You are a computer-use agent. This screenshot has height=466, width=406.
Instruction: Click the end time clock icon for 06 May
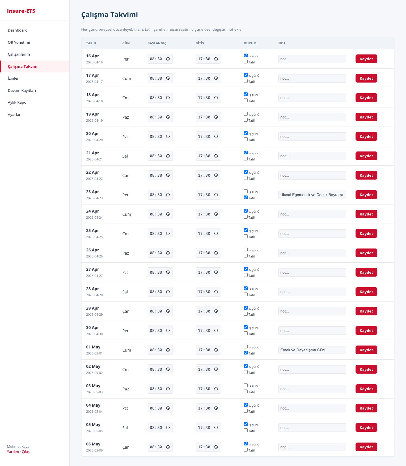(216, 447)
